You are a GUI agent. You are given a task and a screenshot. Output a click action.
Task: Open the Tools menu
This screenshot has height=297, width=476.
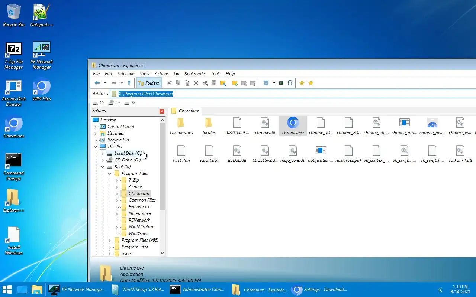pos(216,74)
